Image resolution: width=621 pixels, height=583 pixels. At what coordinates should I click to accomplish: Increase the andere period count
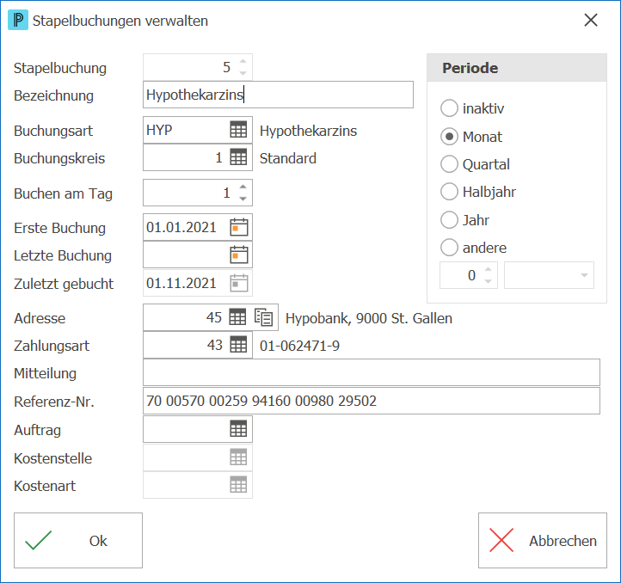489,269
